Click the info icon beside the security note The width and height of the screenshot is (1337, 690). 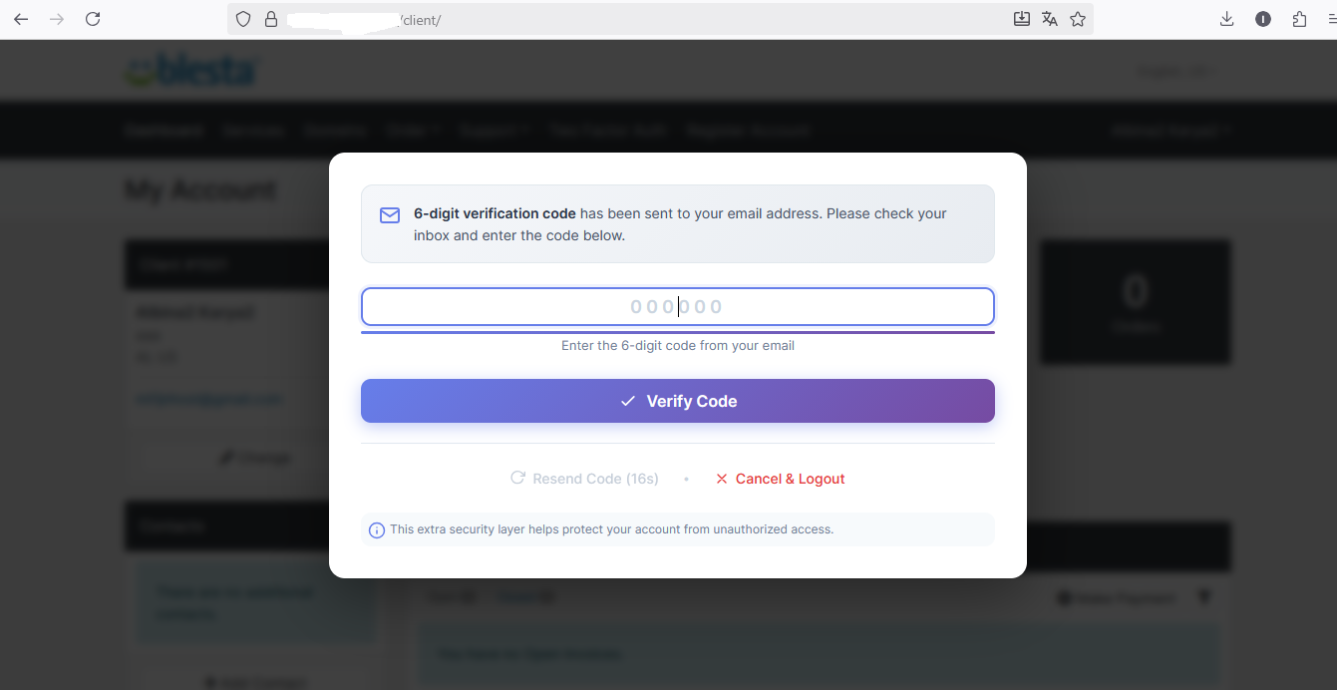[x=377, y=530]
